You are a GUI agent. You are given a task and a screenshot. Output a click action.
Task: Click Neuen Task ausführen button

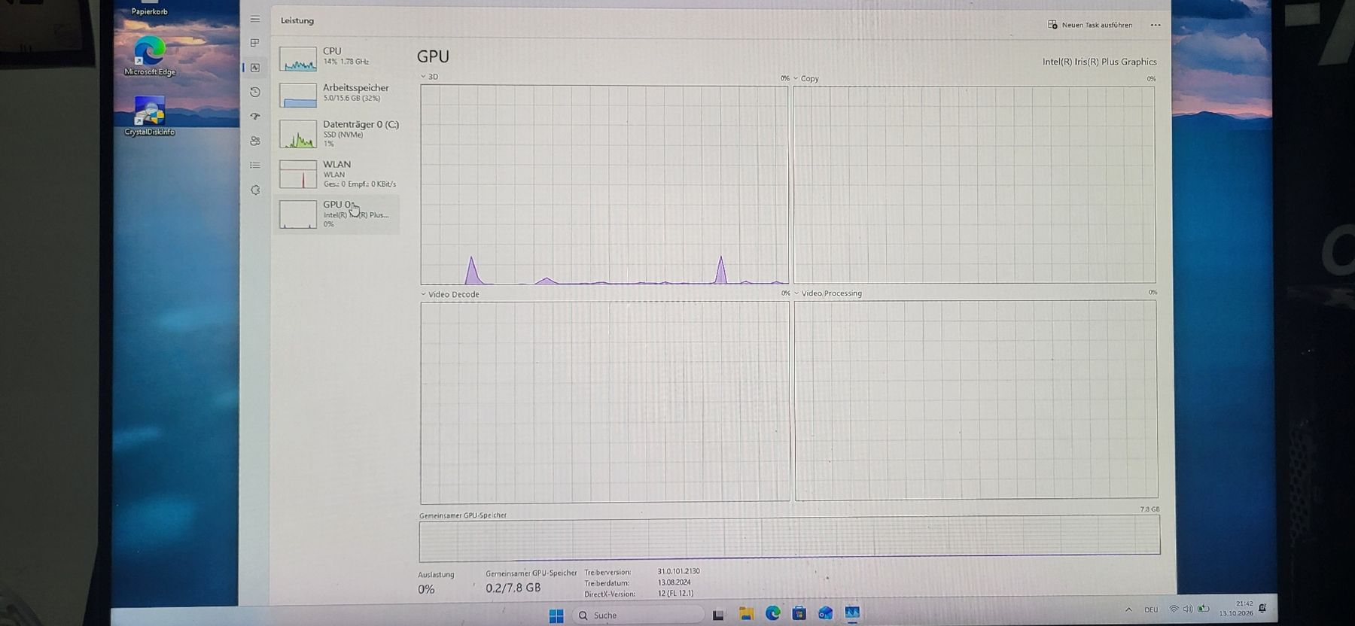pyautogui.click(x=1090, y=25)
